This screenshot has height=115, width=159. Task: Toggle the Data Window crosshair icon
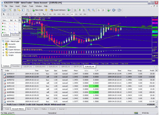point(15,10)
